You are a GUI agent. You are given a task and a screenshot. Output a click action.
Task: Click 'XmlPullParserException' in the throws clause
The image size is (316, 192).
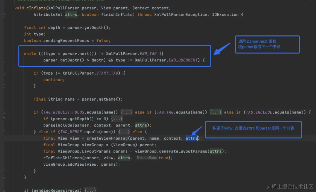point(181,15)
